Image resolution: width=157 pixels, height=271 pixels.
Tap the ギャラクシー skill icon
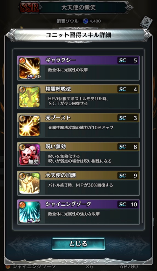[29, 68]
